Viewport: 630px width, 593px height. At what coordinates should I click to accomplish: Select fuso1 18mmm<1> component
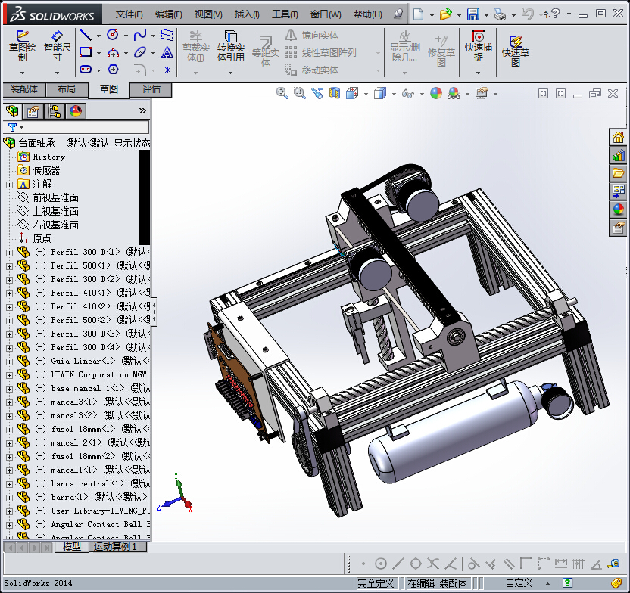click(x=83, y=430)
